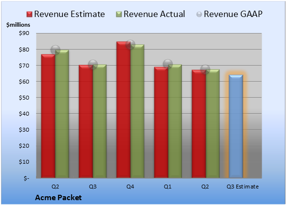The image size is (286, 205).
Task: Click the 'Q4' quarter label
Action: pos(130,187)
